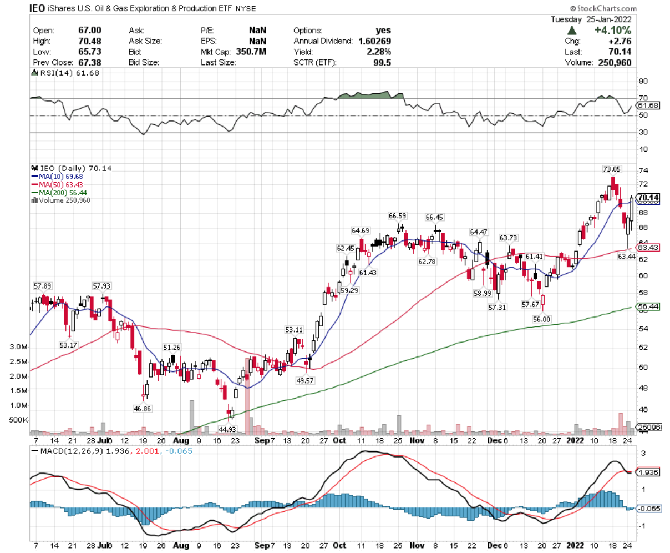Click the Ask Size label

(145, 41)
